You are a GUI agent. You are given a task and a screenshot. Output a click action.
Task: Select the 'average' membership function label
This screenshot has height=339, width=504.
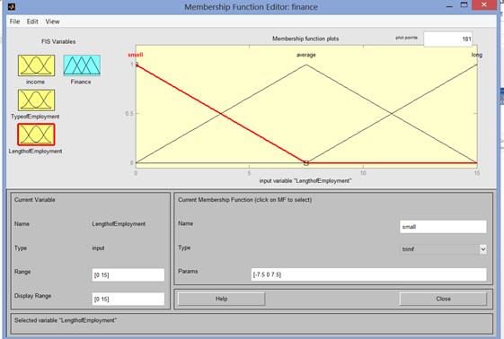click(x=306, y=55)
